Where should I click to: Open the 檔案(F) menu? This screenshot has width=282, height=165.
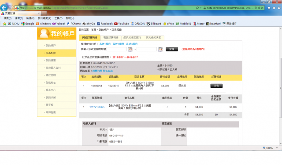point(7,18)
